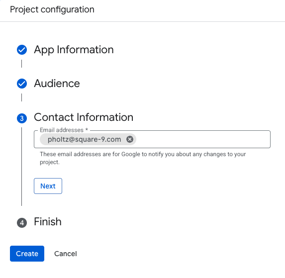Open the App Information step
Image resolution: width=285 pixels, height=278 pixels.
74,50
